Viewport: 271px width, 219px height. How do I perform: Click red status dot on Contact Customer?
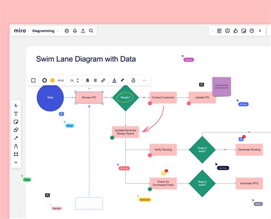[x=150, y=103]
